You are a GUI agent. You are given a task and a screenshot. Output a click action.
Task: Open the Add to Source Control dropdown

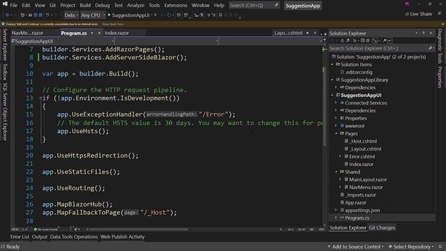click(x=356, y=246)
